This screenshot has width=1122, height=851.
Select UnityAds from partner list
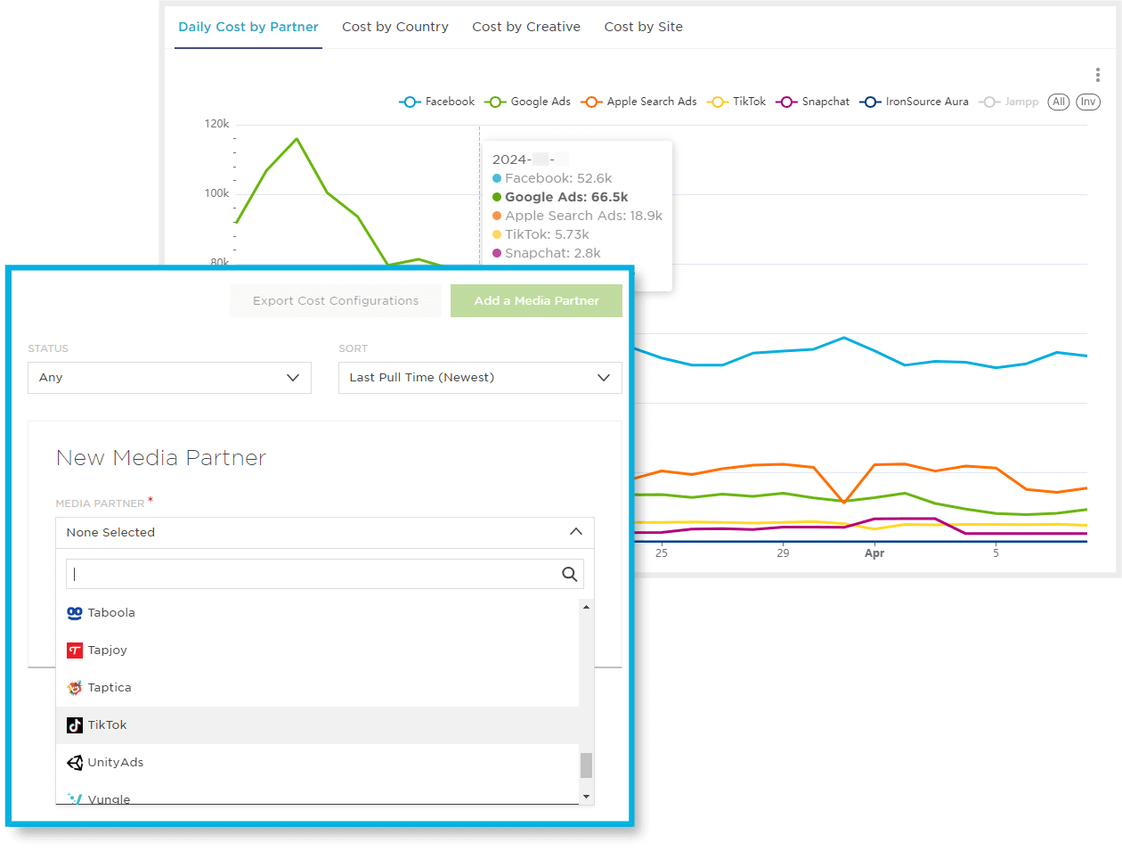[x=317, y=763]
